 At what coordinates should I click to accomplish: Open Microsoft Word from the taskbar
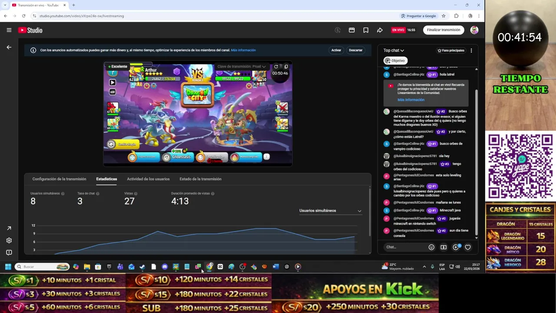(x=275, y=266)
